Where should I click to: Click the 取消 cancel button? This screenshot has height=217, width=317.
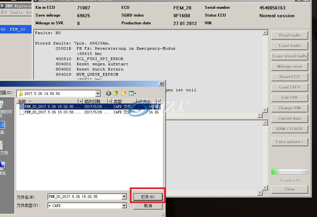point(148,206)
